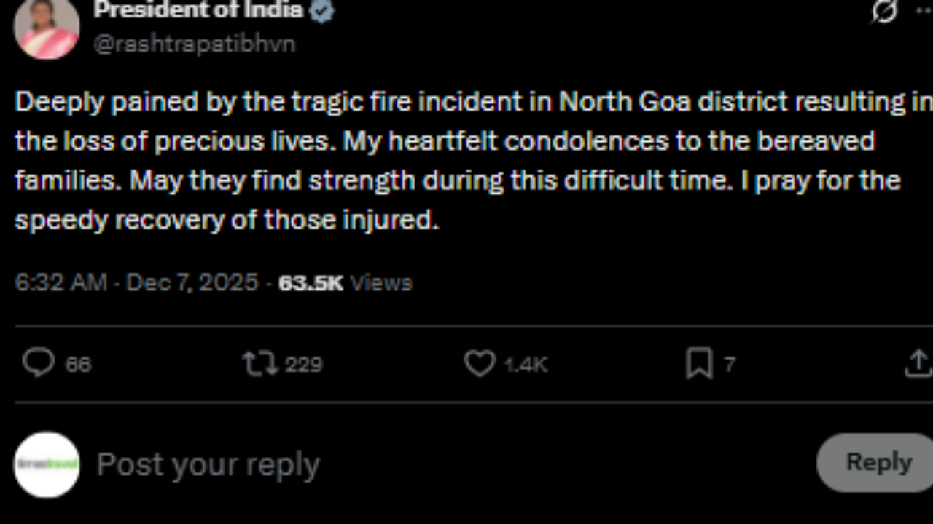Click the 1.4K likes count
The height and width of the screenshot is (524, 933).
[x=526, y=363]
